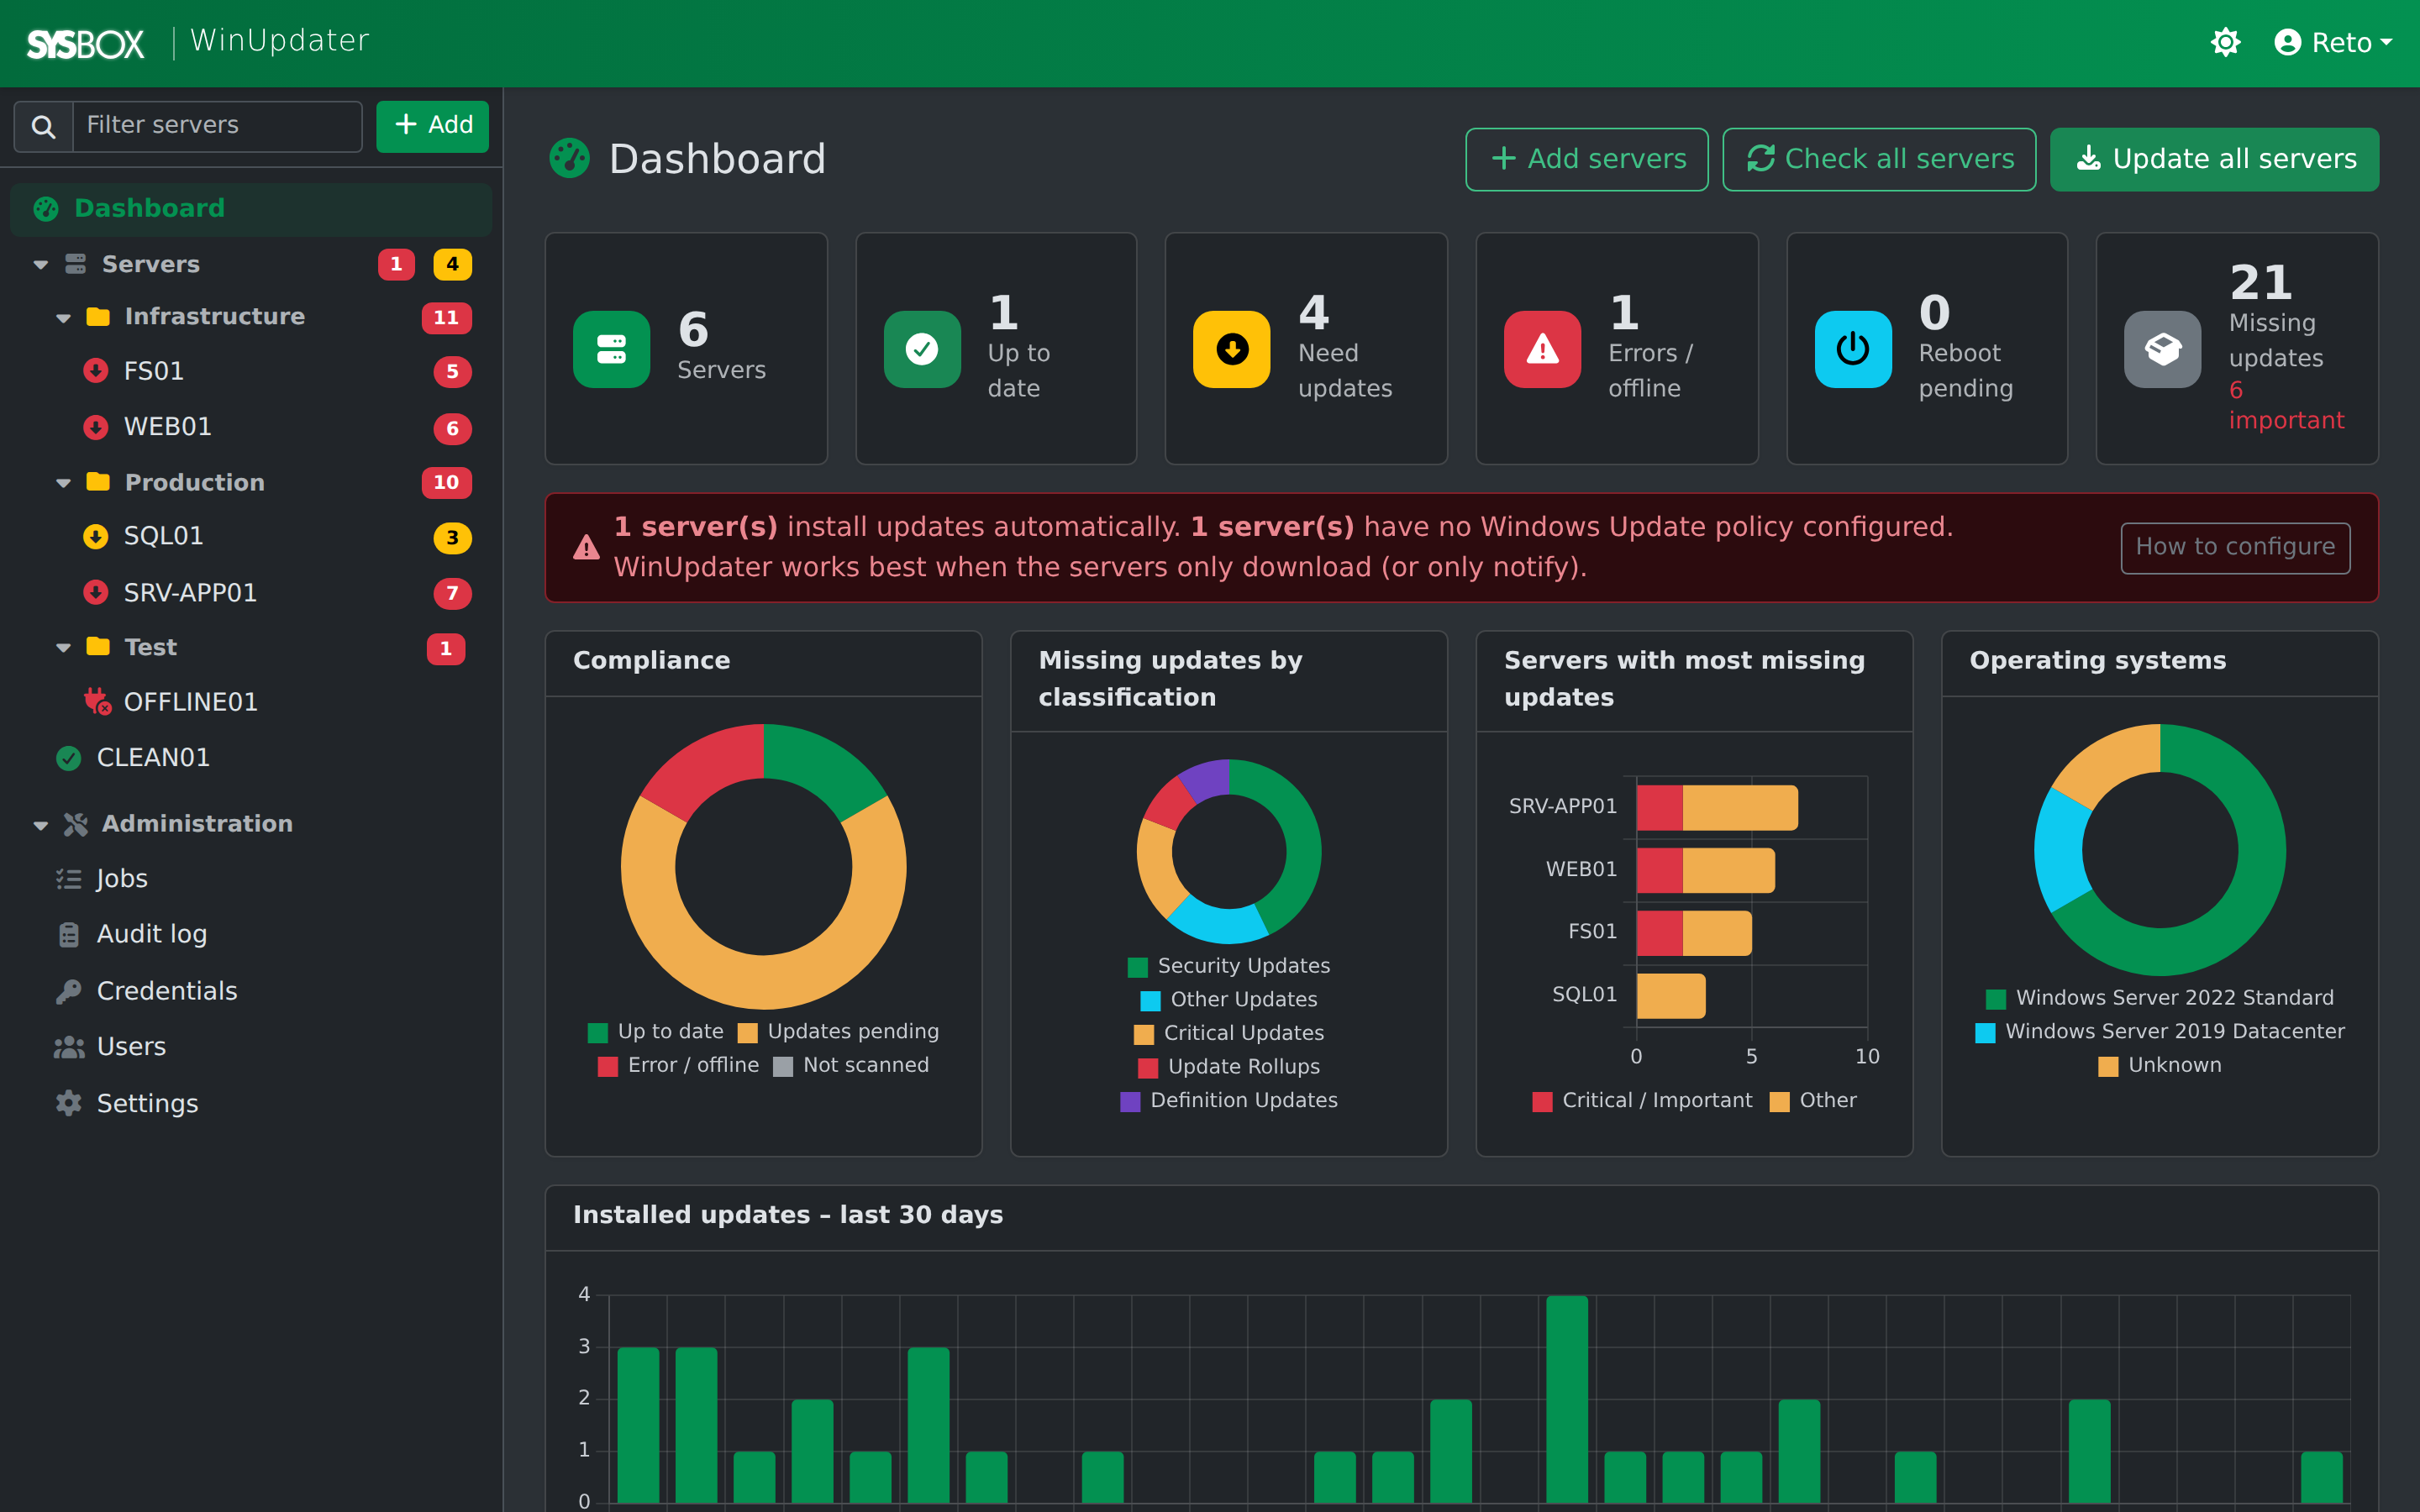Toggle Windows Server 2022 Standard legend
Image resolution: width=2420 pixels, height=1512 pixels.
(2160, 998)
